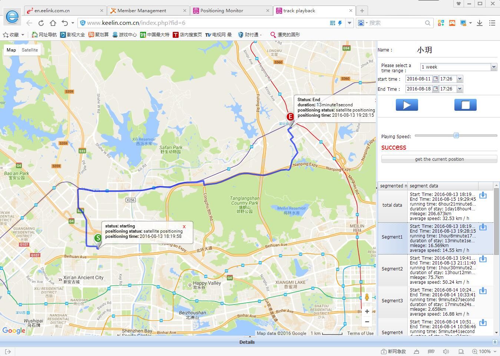The height and width of the screenshot is (356, 500).
Task: Edit start date field 2016-08-11
Action: coord(419,79)
